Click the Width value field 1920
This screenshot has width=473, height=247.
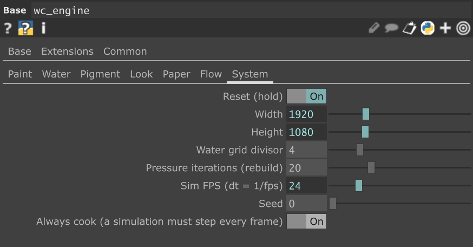point(306,114)
